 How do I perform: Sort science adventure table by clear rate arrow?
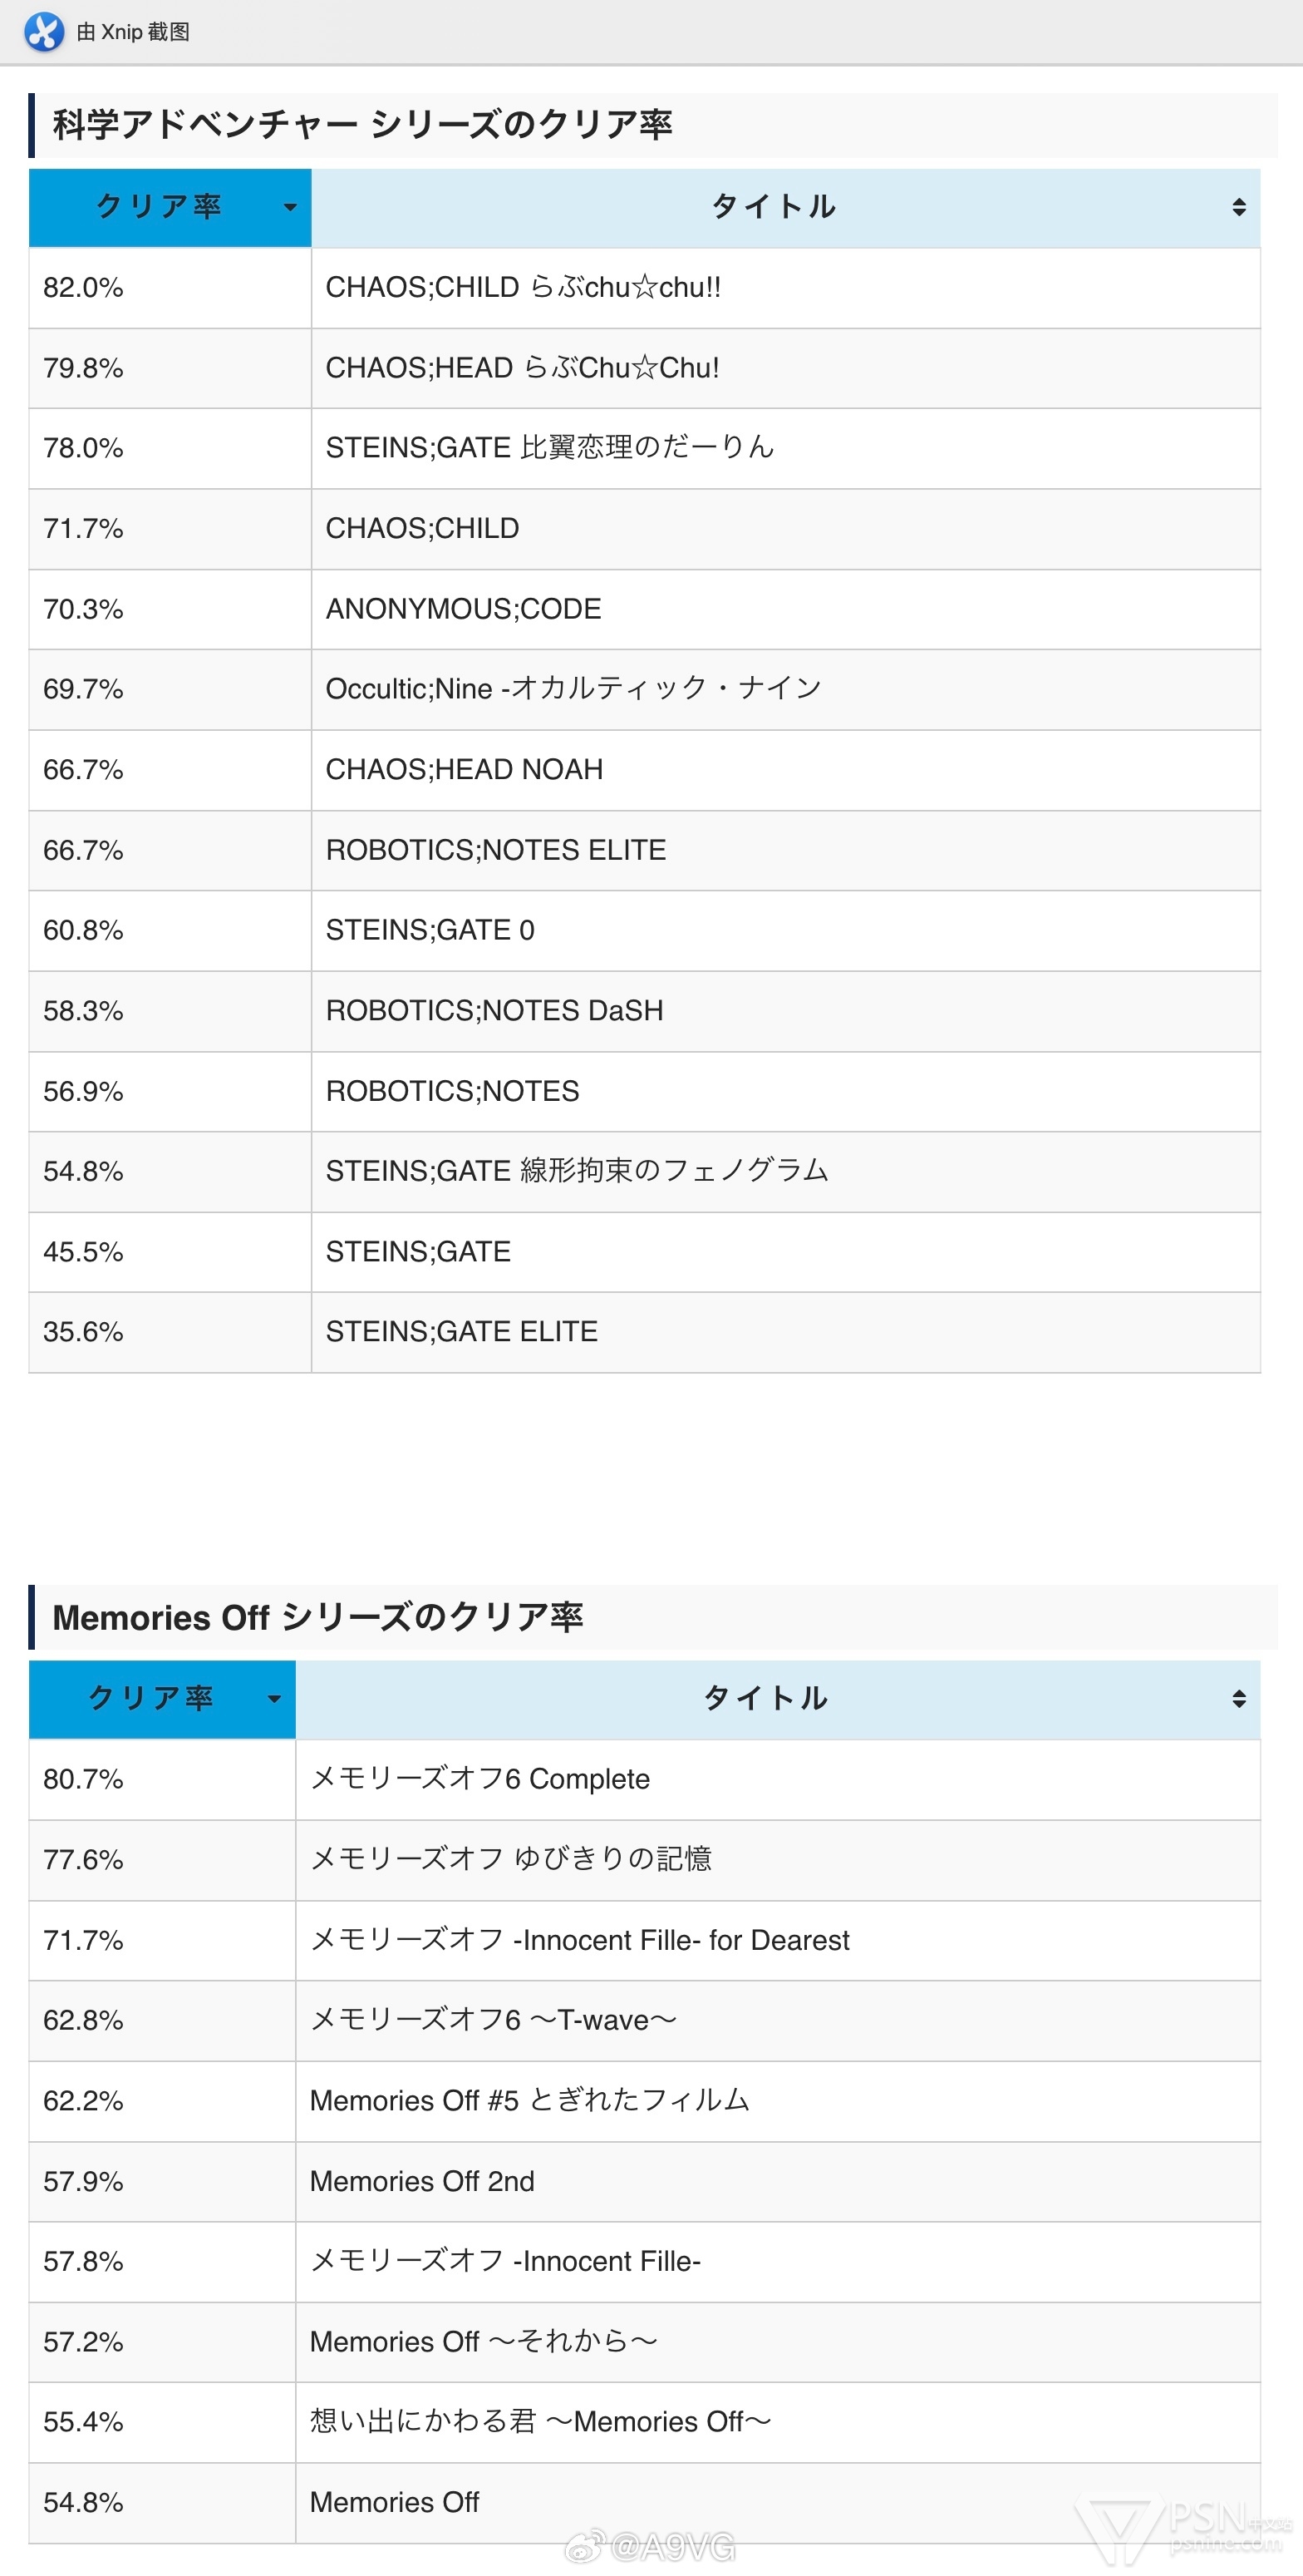point(290,208)
